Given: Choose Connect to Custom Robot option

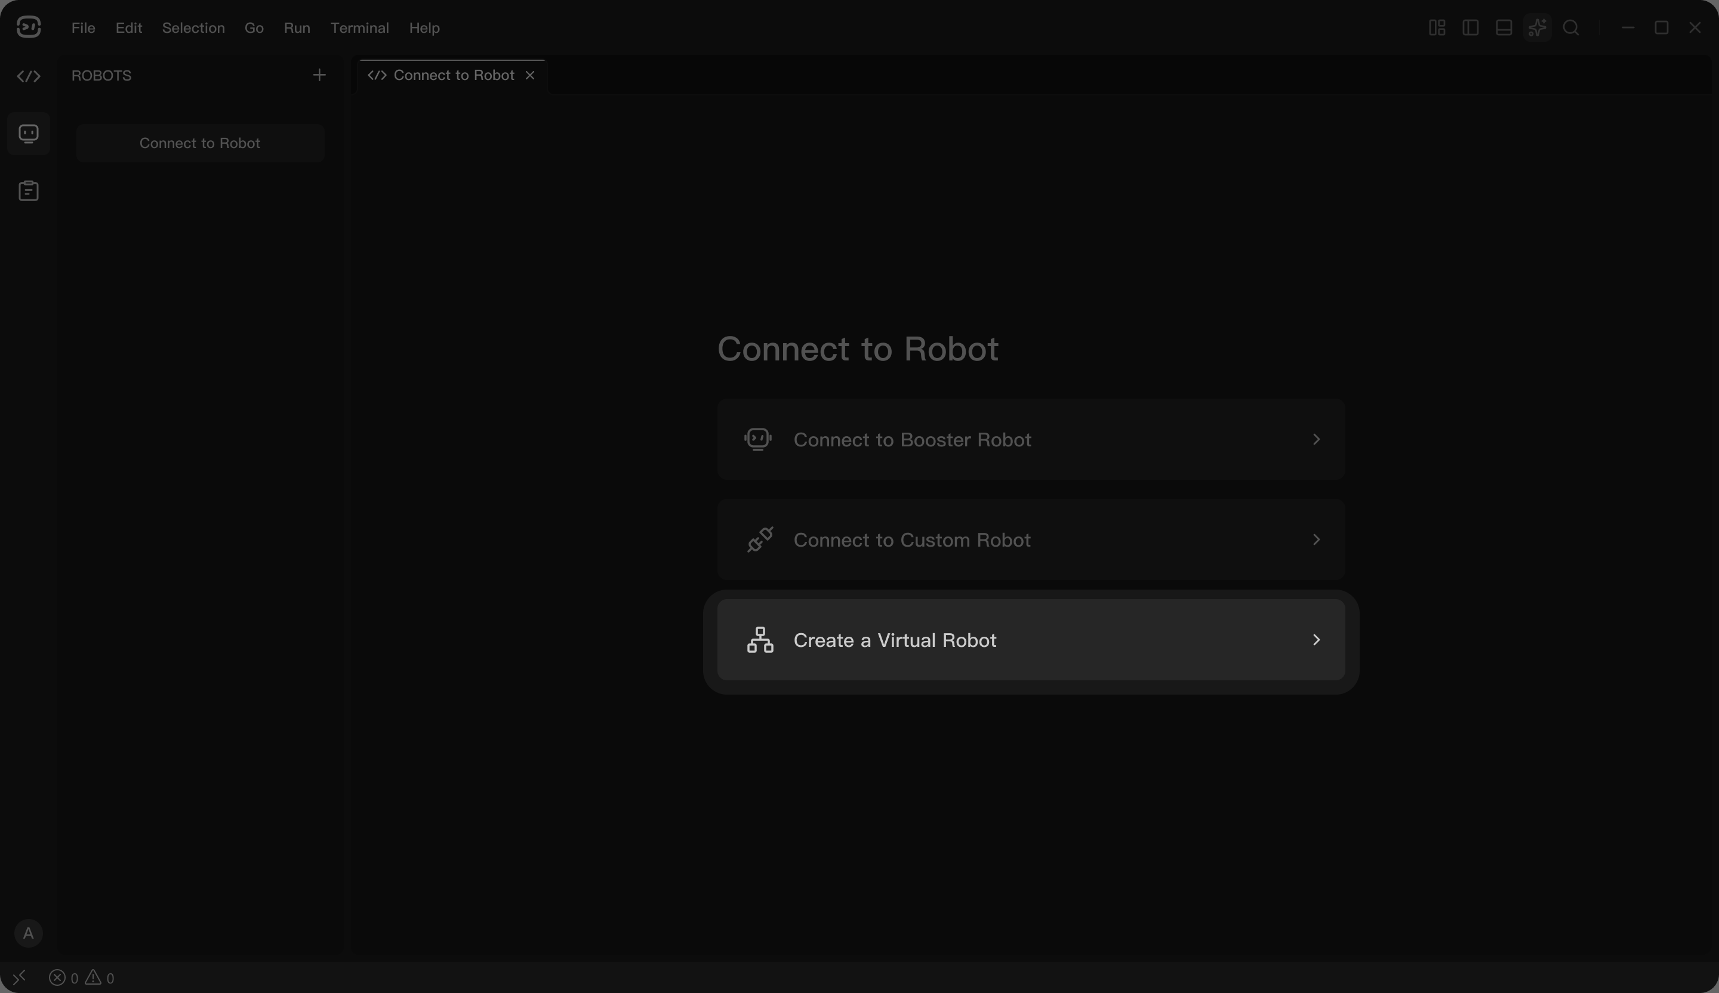Looking at the screenshot, I should [x=1031, y=539].
